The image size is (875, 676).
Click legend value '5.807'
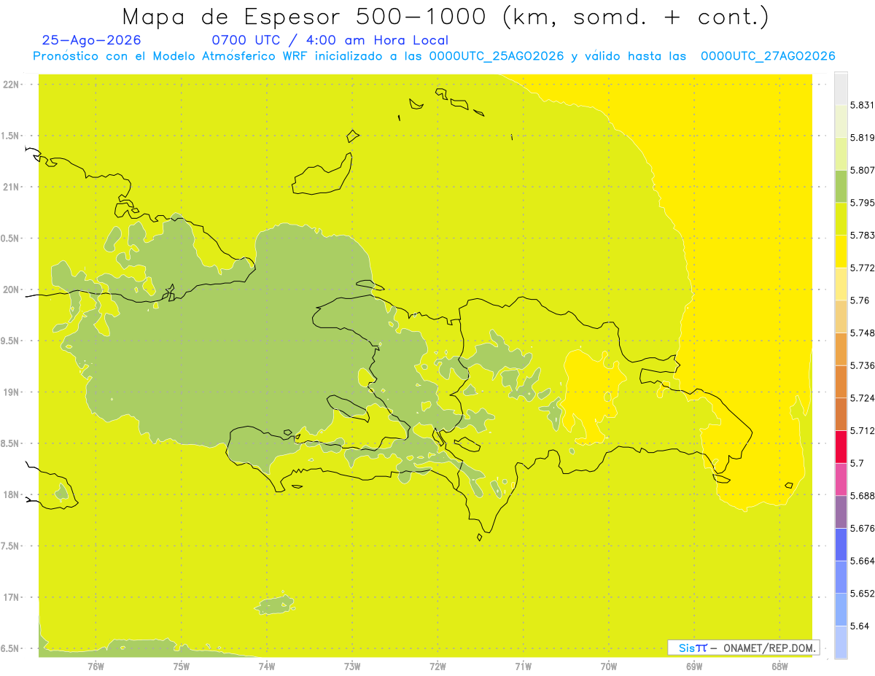[862, 170]
